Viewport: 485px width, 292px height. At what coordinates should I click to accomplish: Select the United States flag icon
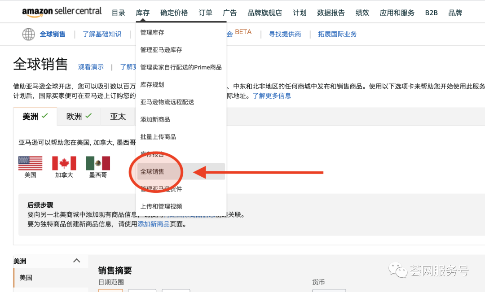30,163
